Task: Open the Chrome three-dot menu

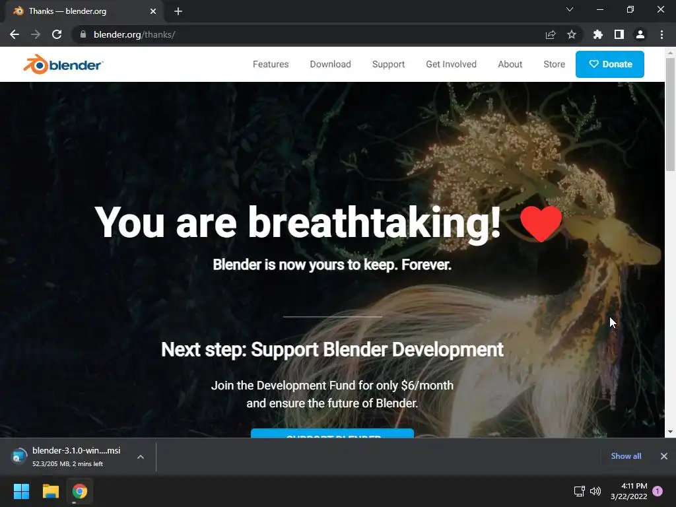Action: coord(661,34)
